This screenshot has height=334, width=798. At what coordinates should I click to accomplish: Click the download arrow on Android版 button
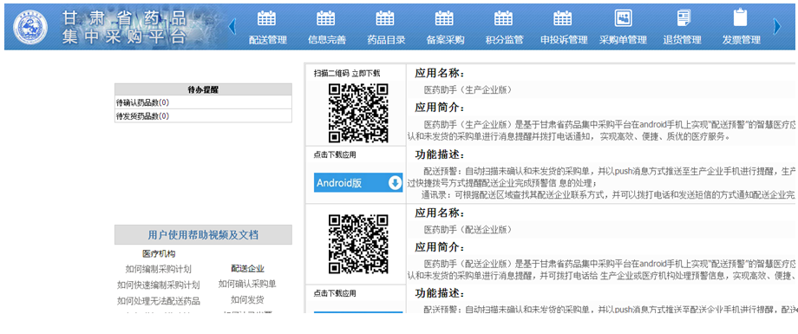(396, 183)
